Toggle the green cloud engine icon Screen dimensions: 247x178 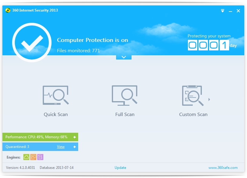click(26, 157)
